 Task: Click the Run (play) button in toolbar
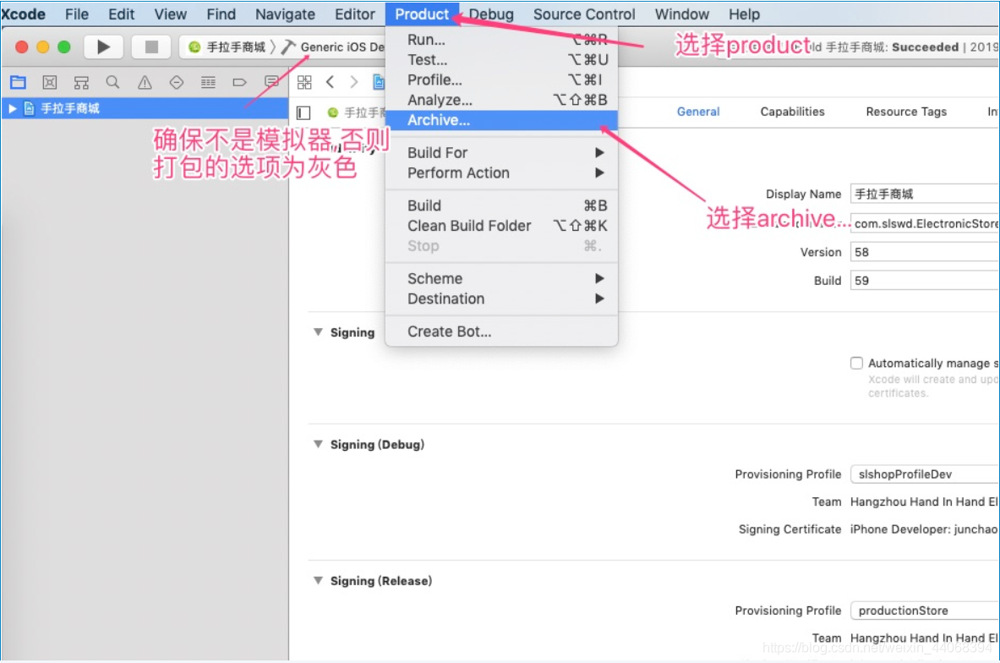(x=103, y=47)
